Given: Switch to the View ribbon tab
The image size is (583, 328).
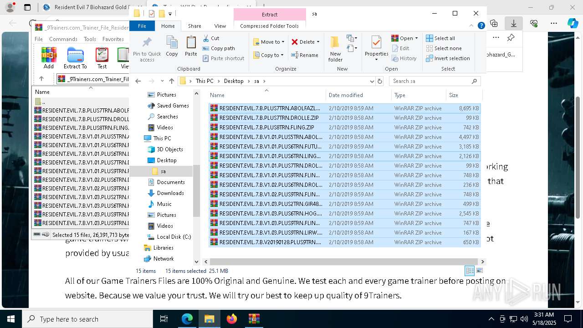Looking at the screenshot, I should coord(220,26).
